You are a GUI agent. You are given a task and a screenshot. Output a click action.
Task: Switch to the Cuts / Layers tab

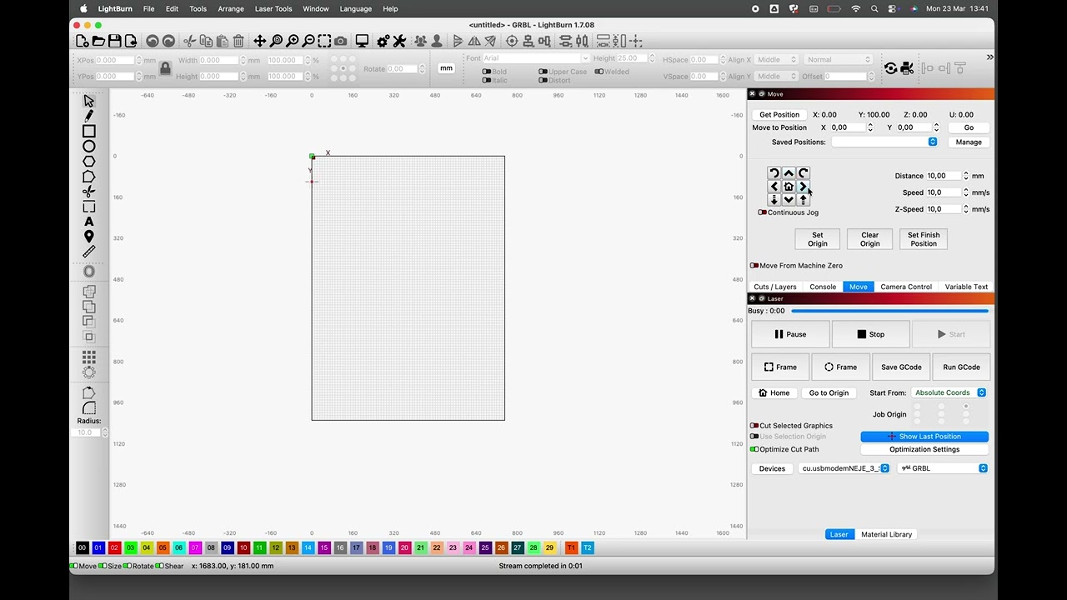tap(775, 287)
